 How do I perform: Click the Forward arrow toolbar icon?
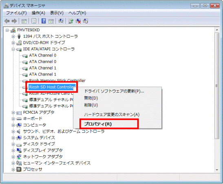click(14, 21)
